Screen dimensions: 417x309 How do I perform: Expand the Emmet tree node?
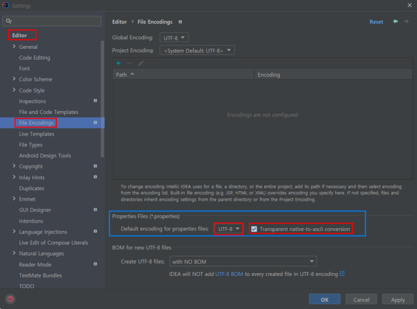pyautogui.click(x=14, y=199)
